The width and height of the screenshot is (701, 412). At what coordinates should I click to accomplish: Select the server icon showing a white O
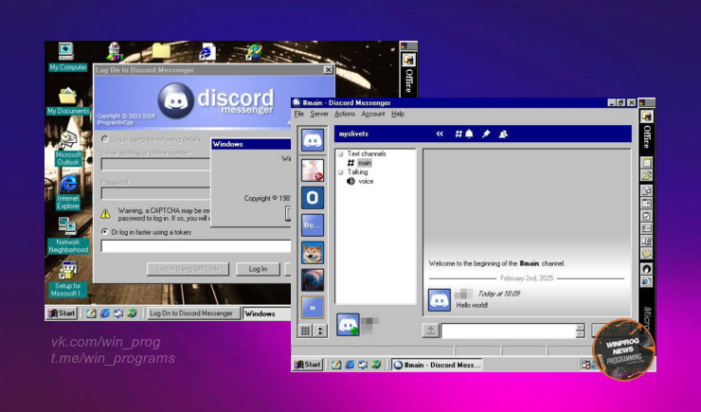[313, 198]
